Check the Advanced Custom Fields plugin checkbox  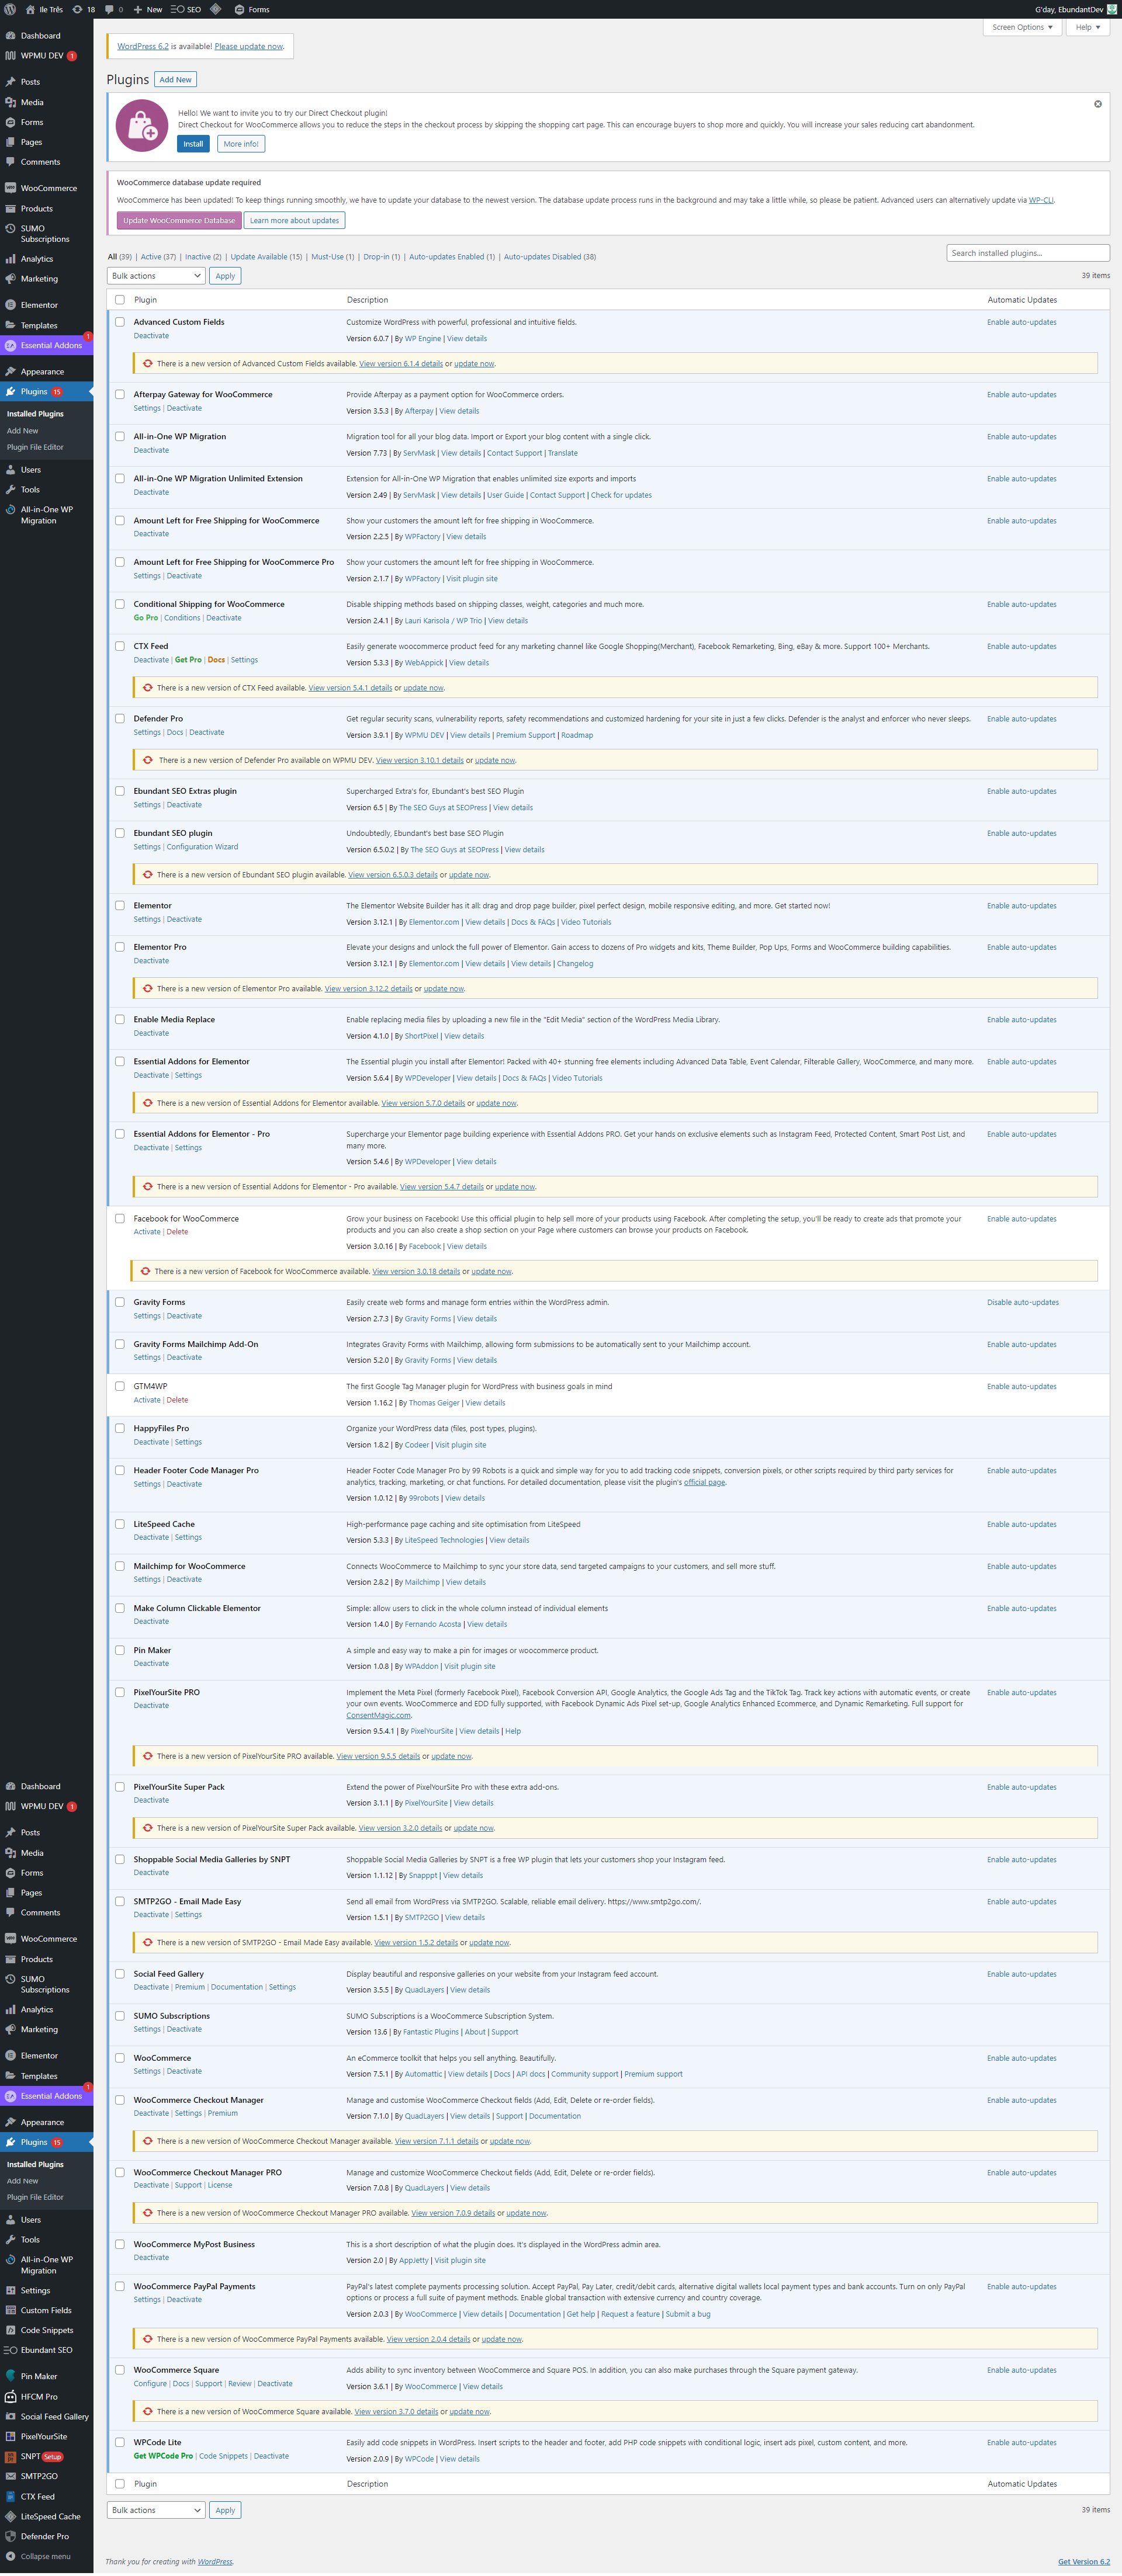(120, 322)
